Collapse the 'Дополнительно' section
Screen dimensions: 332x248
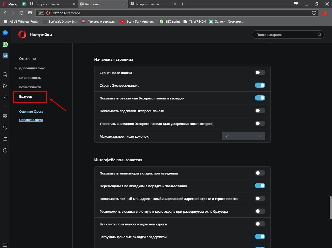(x=32, y=68)
